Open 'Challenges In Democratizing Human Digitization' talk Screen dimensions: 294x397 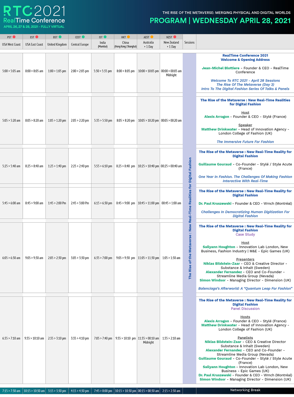point(245,214)
